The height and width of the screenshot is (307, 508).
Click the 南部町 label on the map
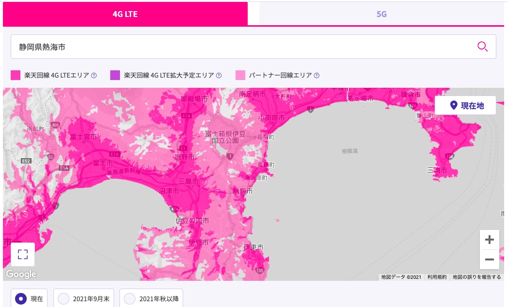click(35, 129)
